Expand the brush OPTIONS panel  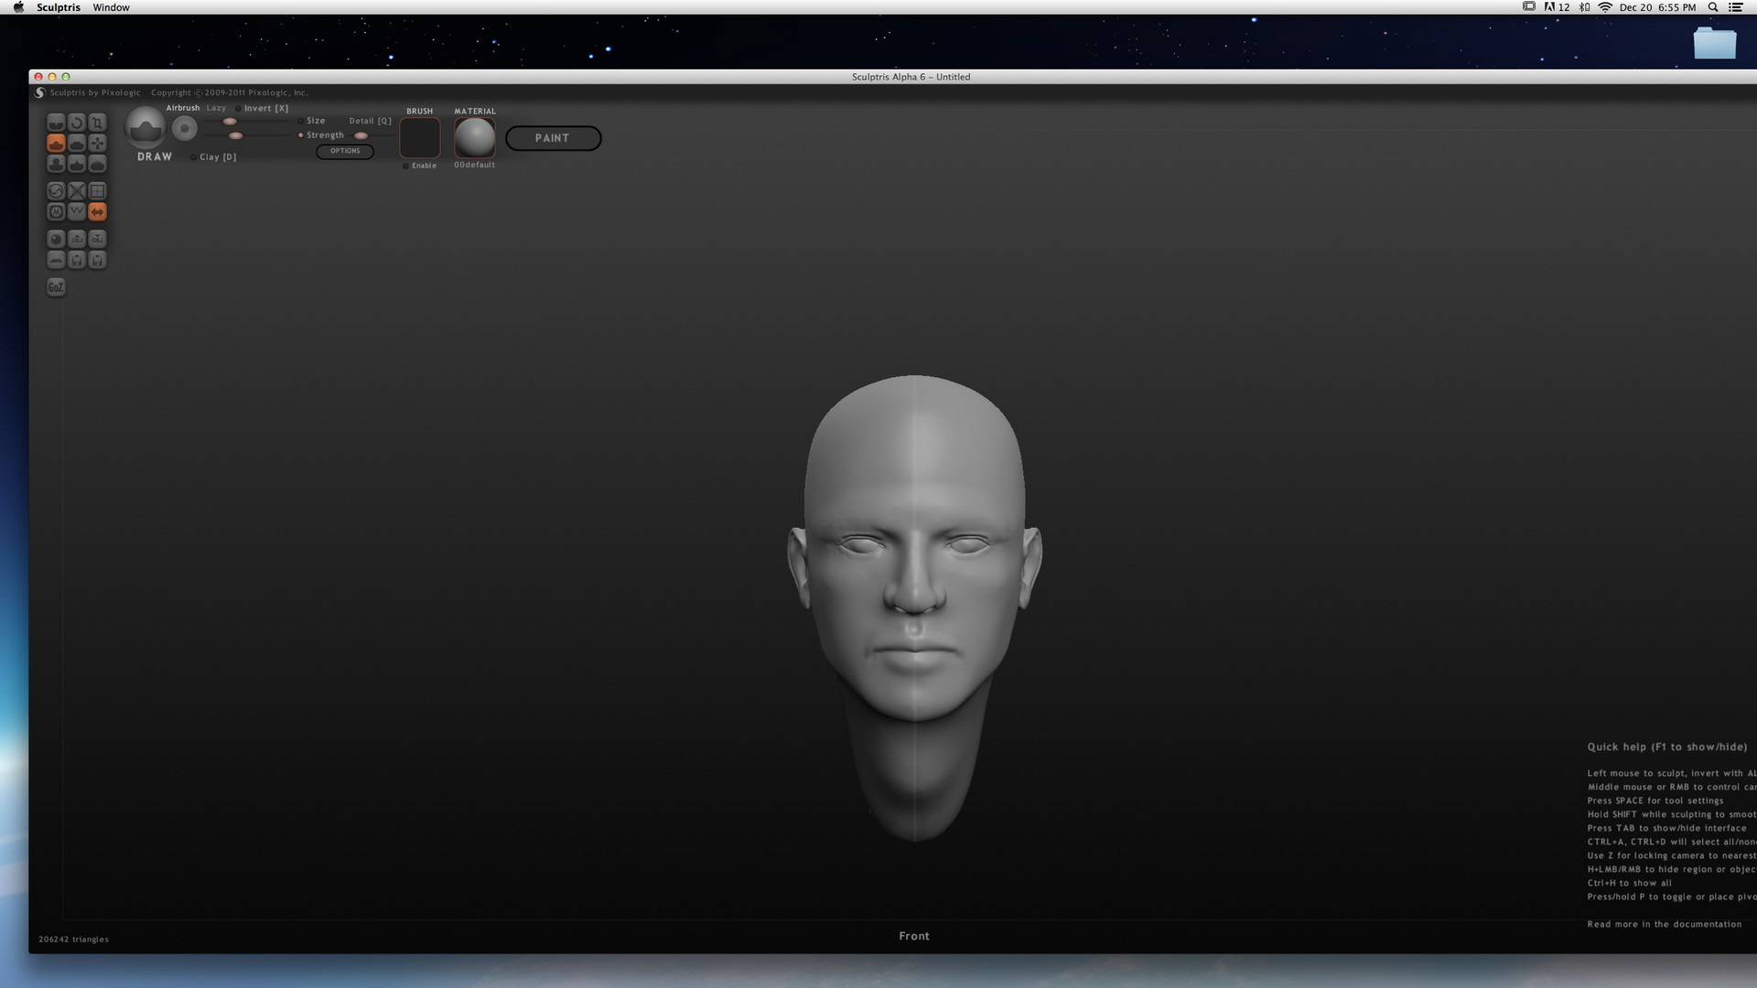(345, 151)
